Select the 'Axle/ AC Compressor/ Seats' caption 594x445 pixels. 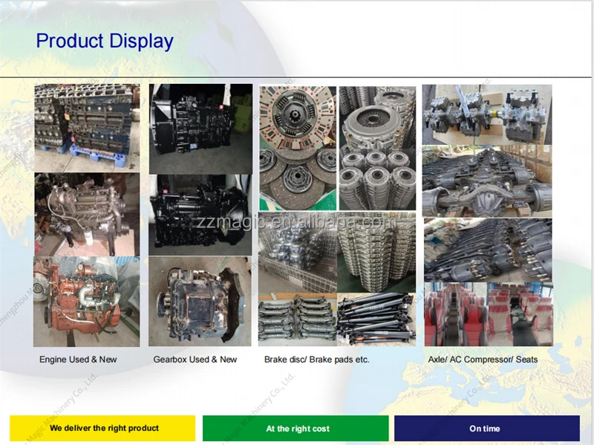[x=483, y=360]
